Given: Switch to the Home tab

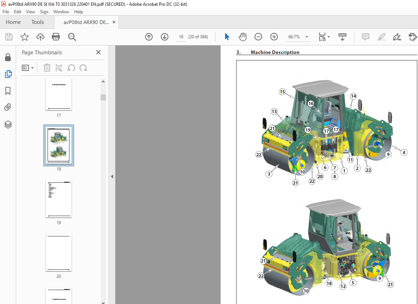Looking at the screenshot, I should [13, 22].
